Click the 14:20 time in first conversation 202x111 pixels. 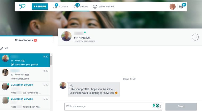tap(45, 56)
